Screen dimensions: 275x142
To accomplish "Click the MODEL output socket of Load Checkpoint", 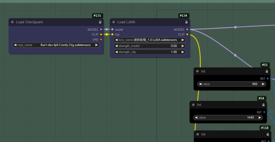I will click(101, 29).
